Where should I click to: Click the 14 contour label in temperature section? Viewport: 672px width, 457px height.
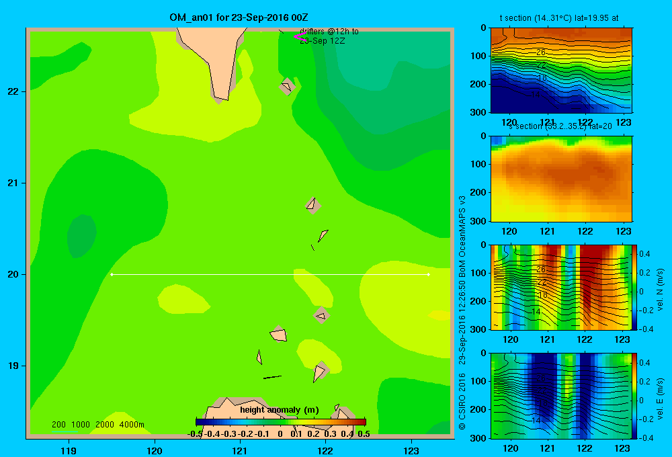(x=536, y=94)
